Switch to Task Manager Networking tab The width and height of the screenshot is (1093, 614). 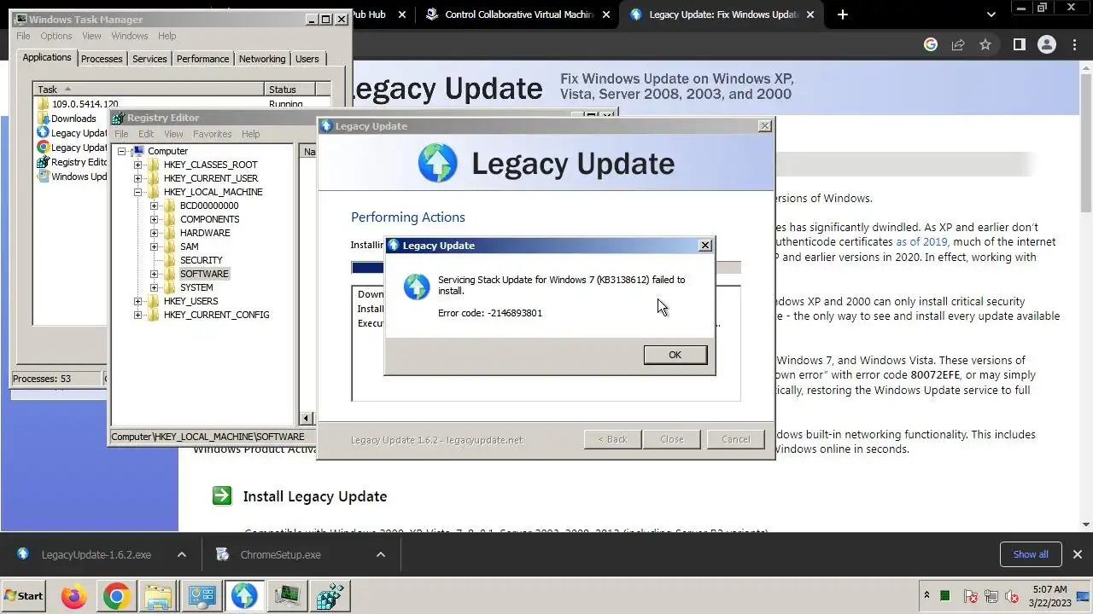(x=262, y=59)
